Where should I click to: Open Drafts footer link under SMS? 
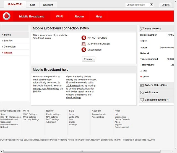click(72, 122)
